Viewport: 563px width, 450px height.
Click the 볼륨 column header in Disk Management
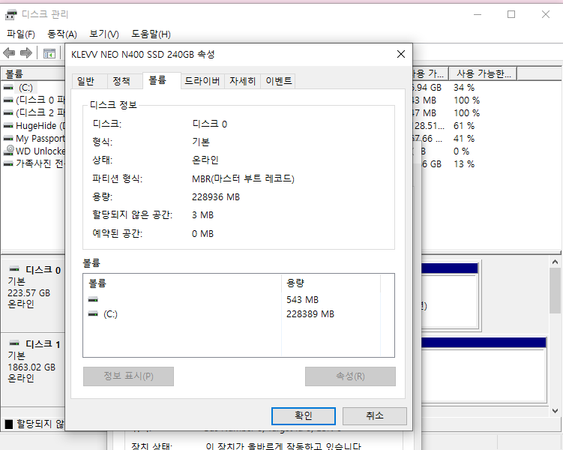pos(33,74)
